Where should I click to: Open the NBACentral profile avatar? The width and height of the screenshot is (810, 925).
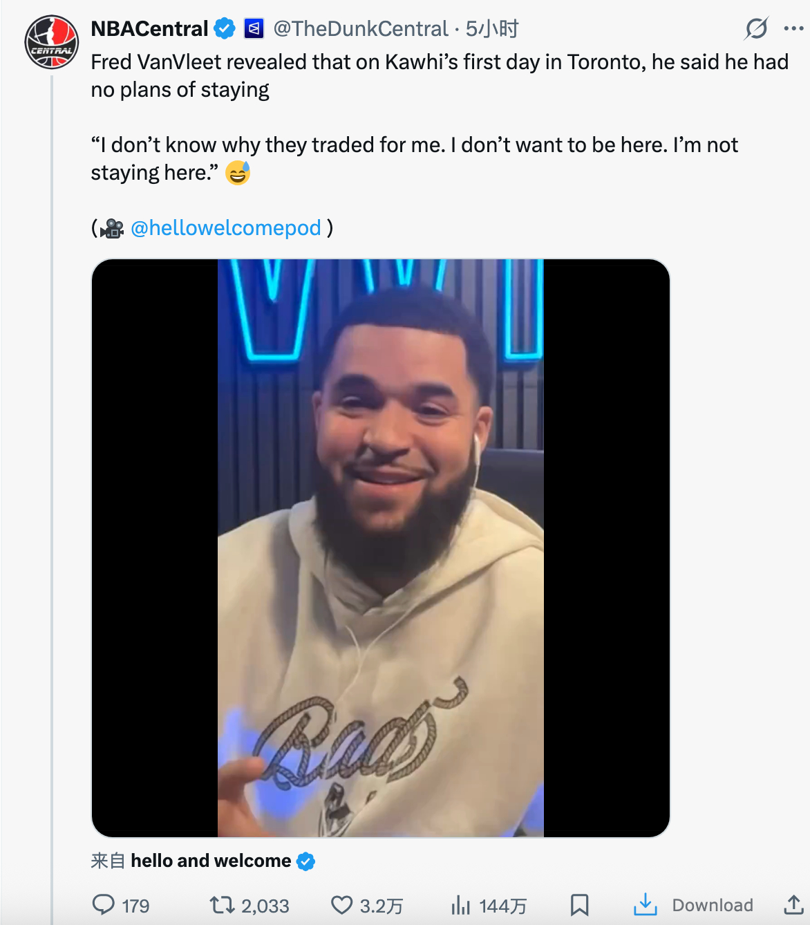coord(52,42)
